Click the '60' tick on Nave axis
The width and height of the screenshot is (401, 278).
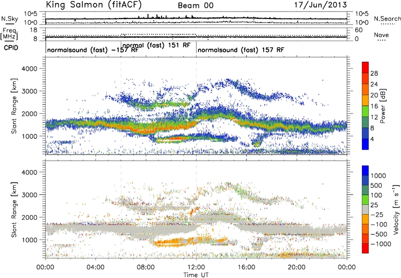[x=358, y=30]
